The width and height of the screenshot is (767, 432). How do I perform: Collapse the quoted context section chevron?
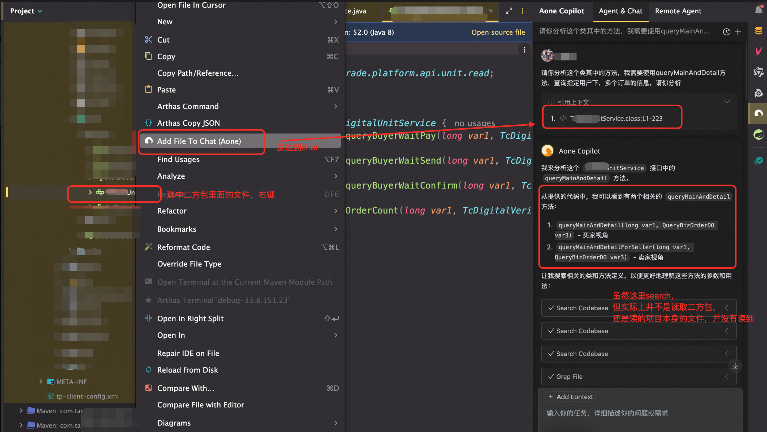click(x=727, y=102)
